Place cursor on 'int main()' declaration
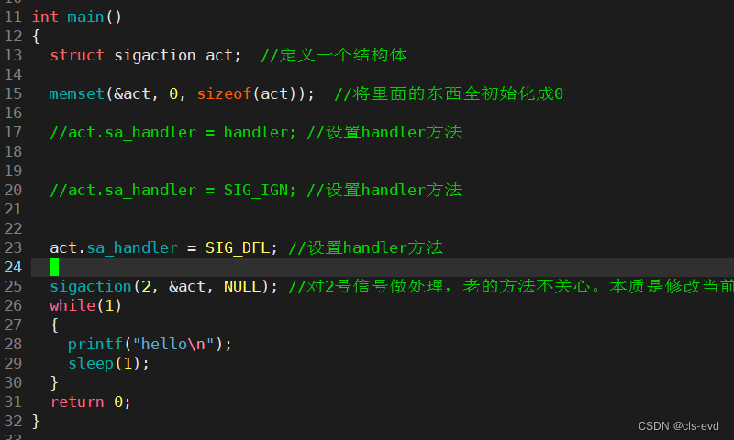 click(x=77, y=17)
